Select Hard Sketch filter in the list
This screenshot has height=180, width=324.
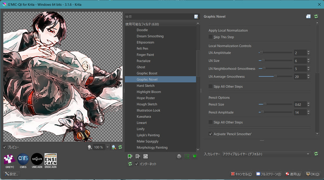(x=146, y=86)
